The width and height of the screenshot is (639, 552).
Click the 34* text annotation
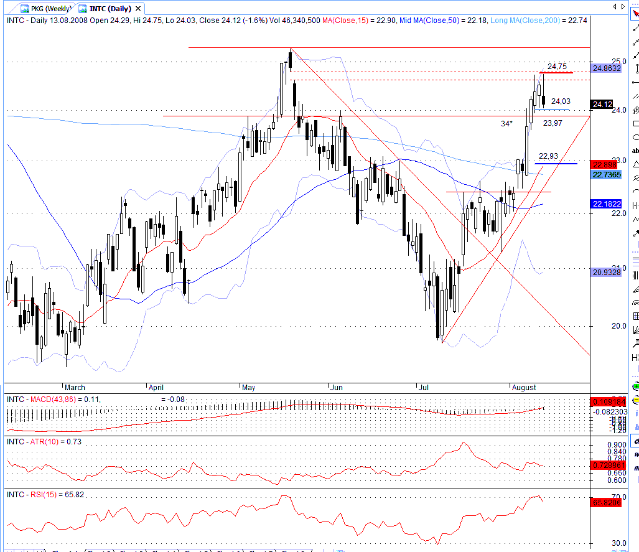pyautogui.click(x=506, y=123)
